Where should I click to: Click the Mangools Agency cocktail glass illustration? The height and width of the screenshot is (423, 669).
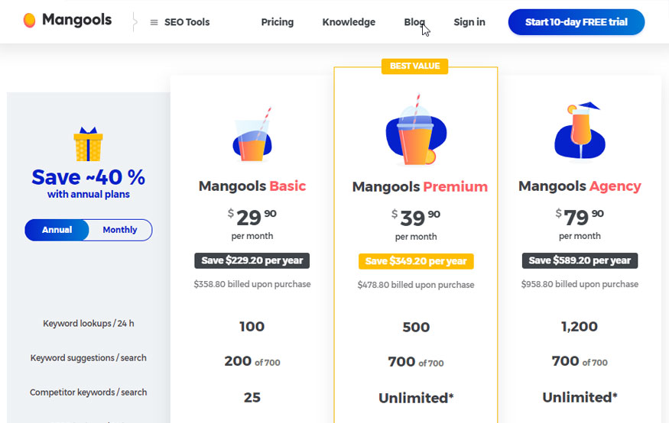click(x=580, y=131)
